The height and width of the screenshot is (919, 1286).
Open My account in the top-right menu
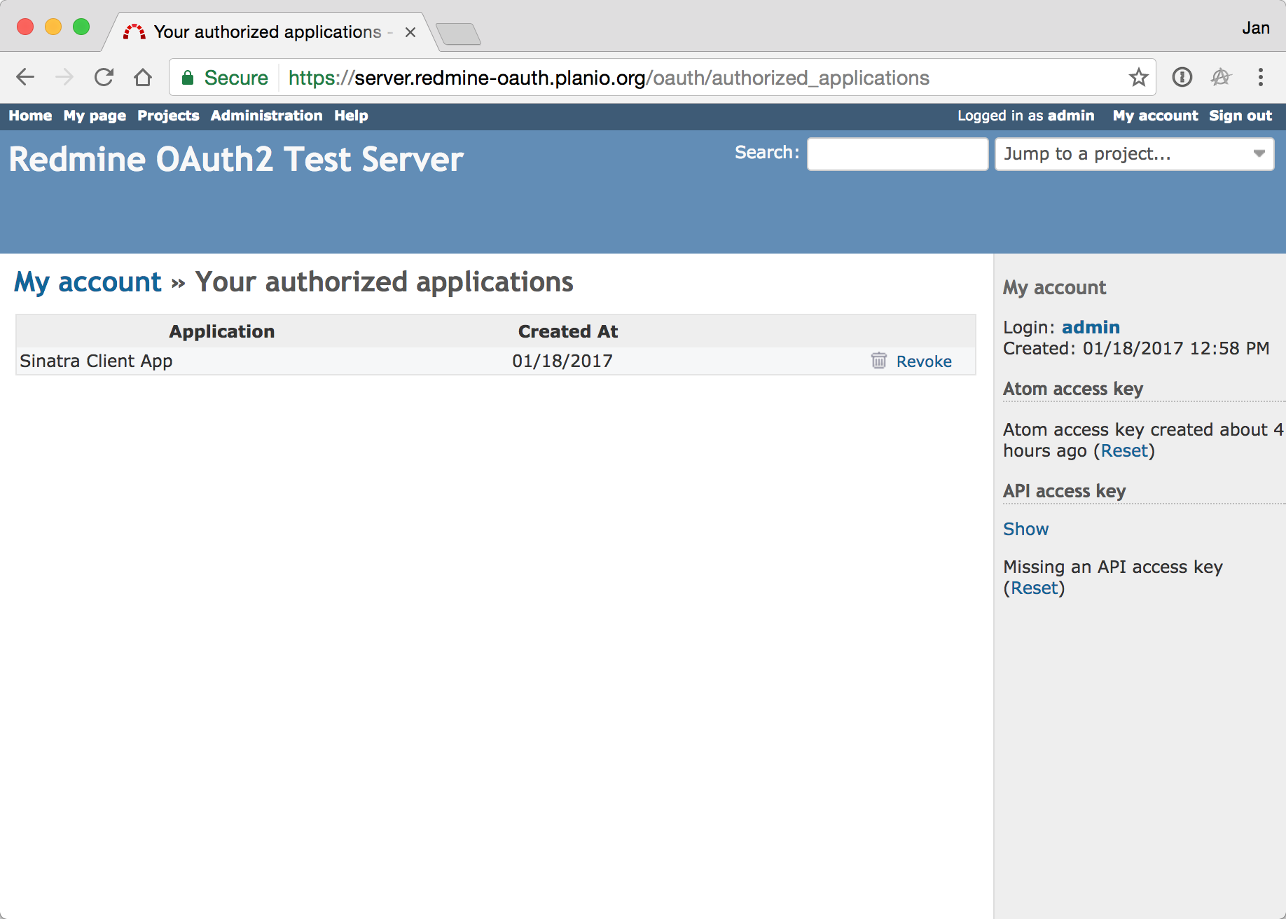click(x=1155, y=116)
